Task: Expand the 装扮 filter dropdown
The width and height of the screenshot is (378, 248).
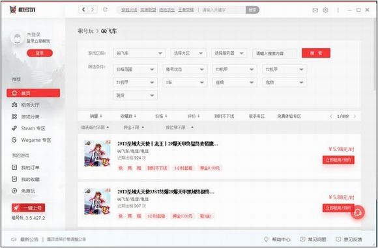Action: pos(136,95)
